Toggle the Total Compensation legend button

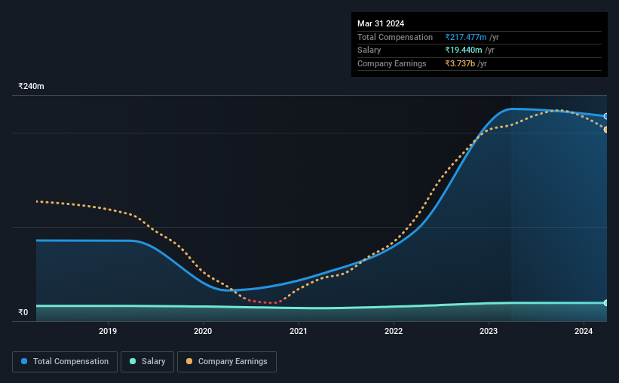point(65,362)
